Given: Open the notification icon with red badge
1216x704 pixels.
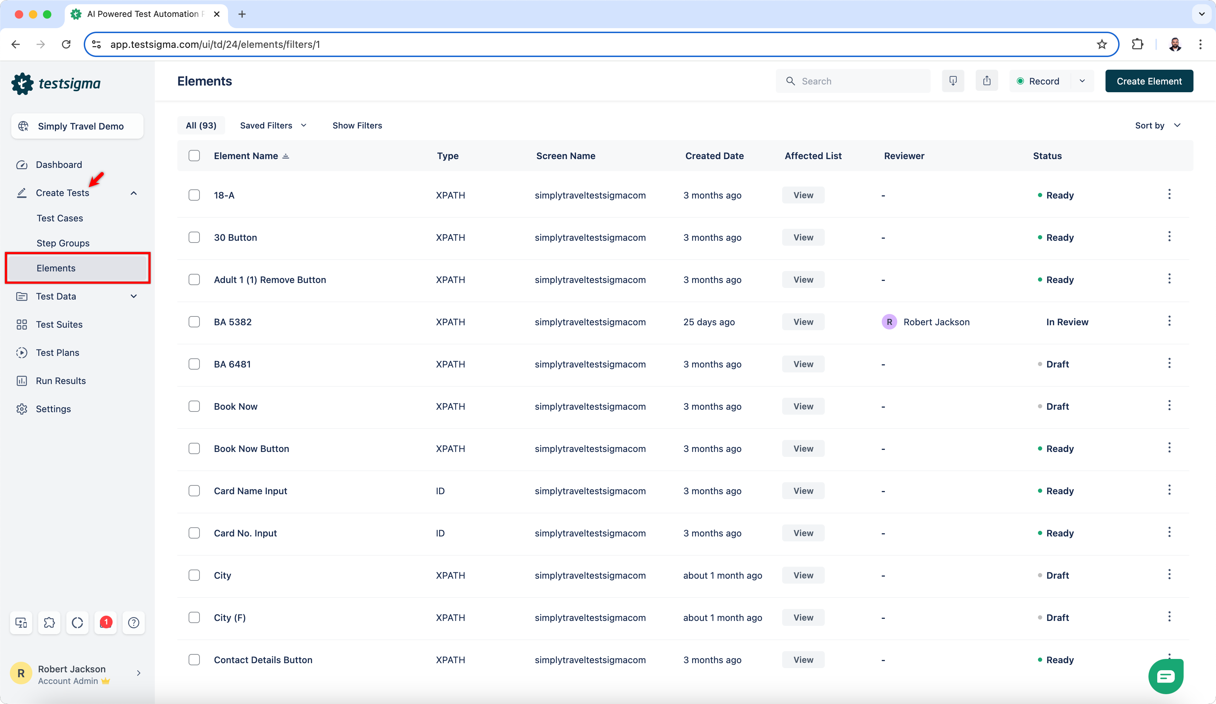Looking at the screenshot, I should point(106,622).
